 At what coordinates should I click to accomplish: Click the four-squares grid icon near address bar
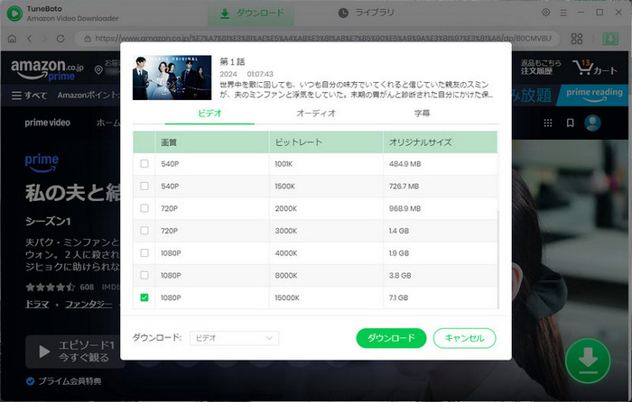tap(577, 39)
